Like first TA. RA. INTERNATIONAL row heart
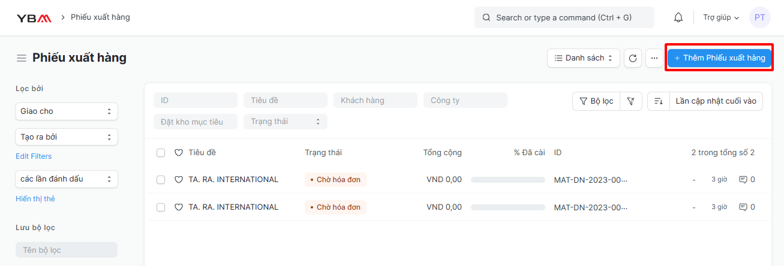Image resolution: width=784 pixels, height=266 pixels. coord(178,179)
